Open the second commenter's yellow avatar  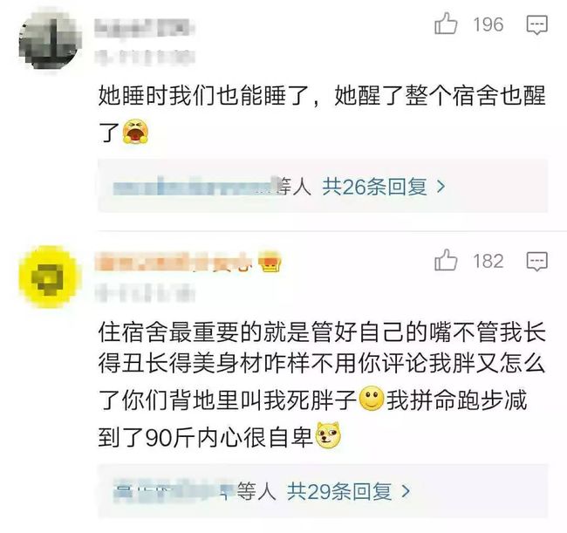coord(51,277)
